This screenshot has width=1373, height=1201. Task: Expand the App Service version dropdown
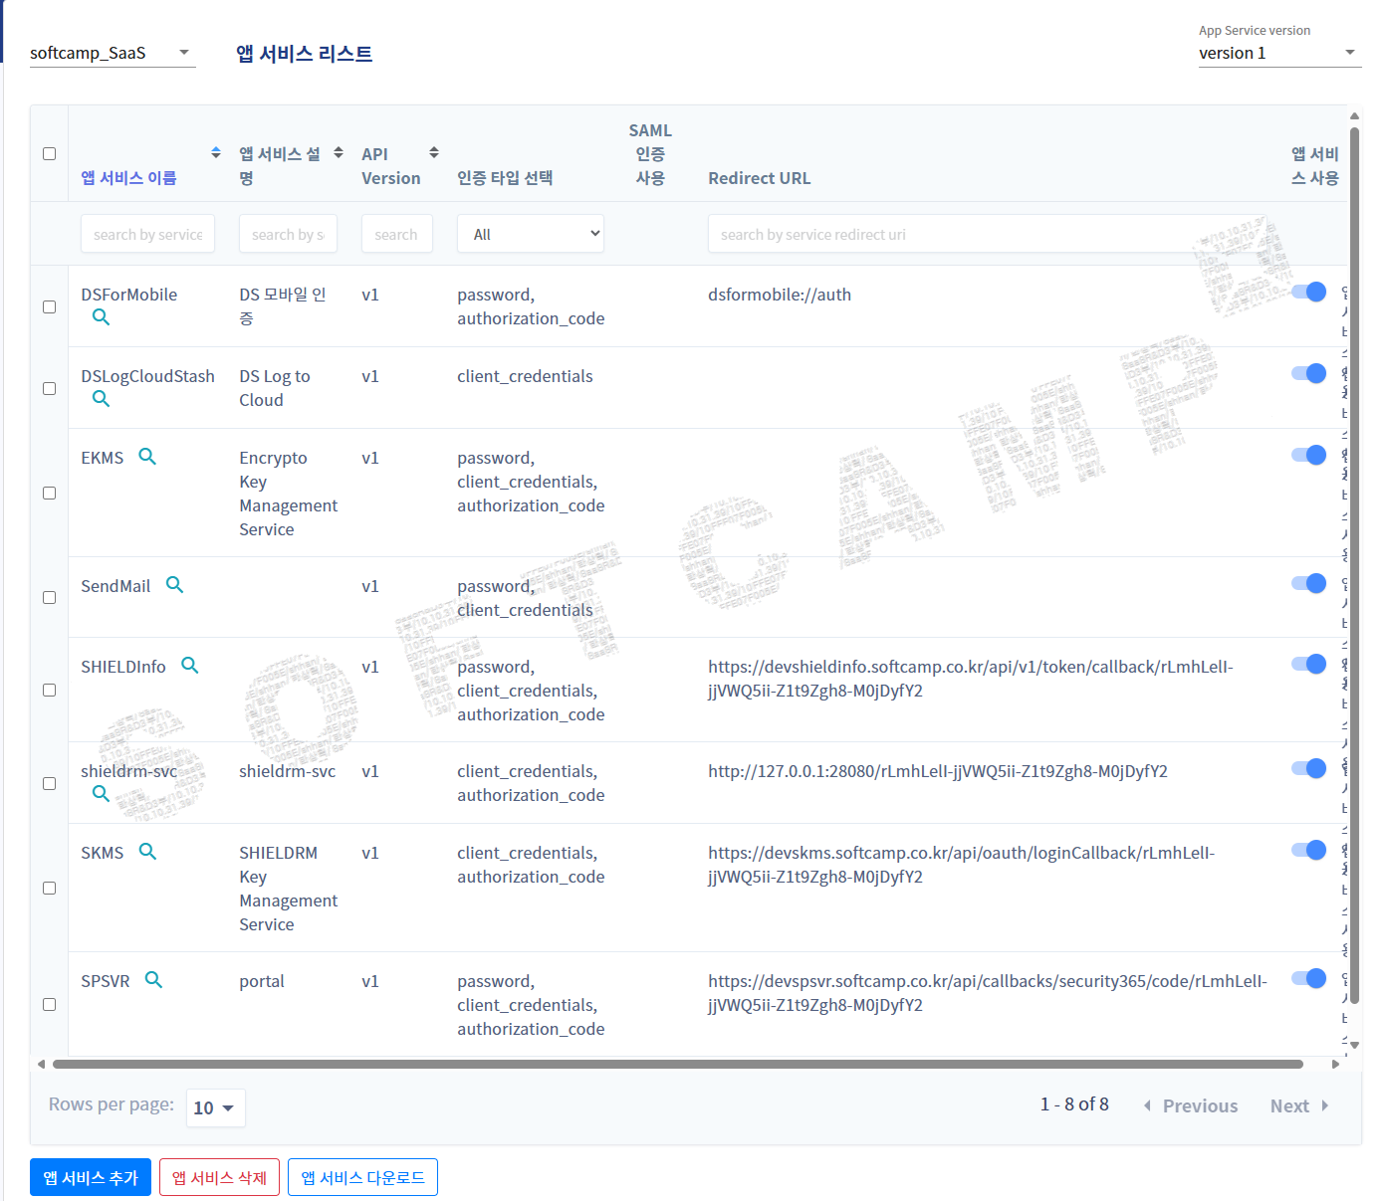[1277, 53]
